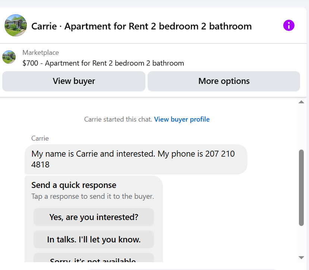Open the purple conversation info icon
Image resolution: width=309 pixels, height=270 pixels.
289,25
